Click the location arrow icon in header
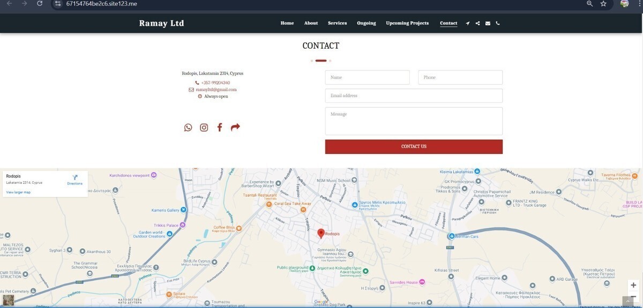643x308 pixels. coord(468,24)
